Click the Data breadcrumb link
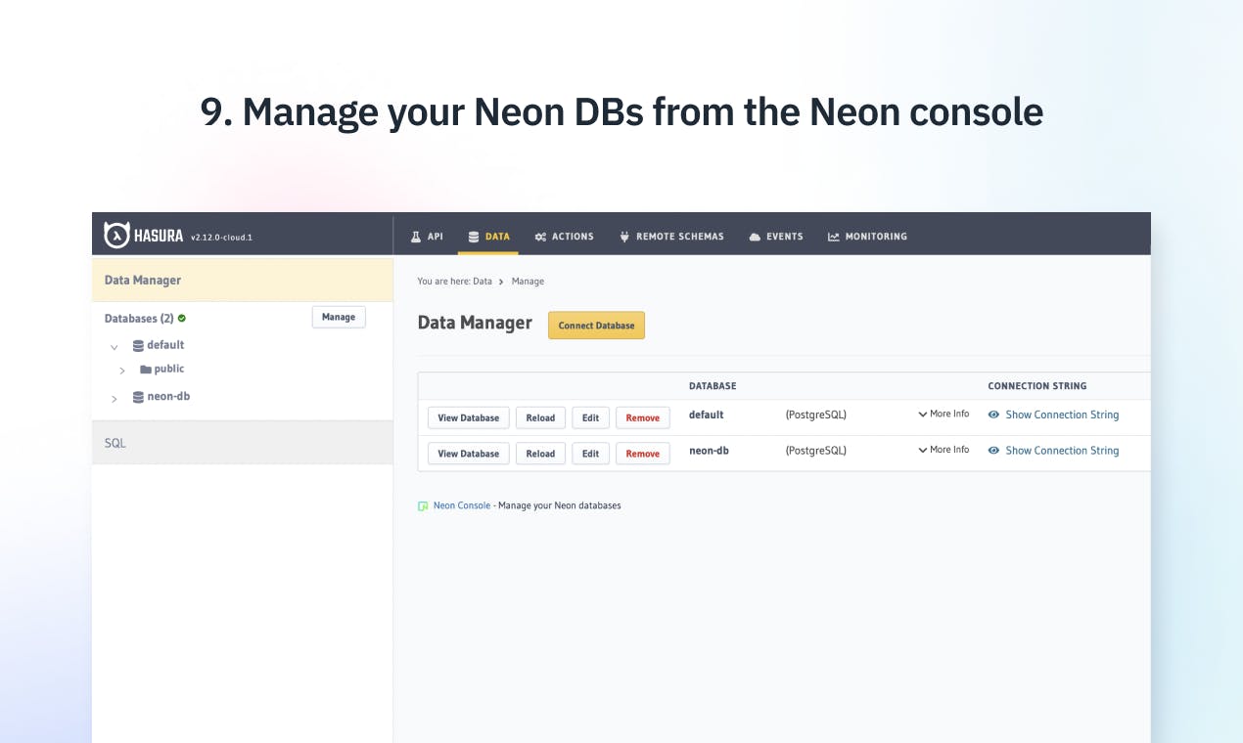The height and width of the screenshot is (743, 1243). 483,282
